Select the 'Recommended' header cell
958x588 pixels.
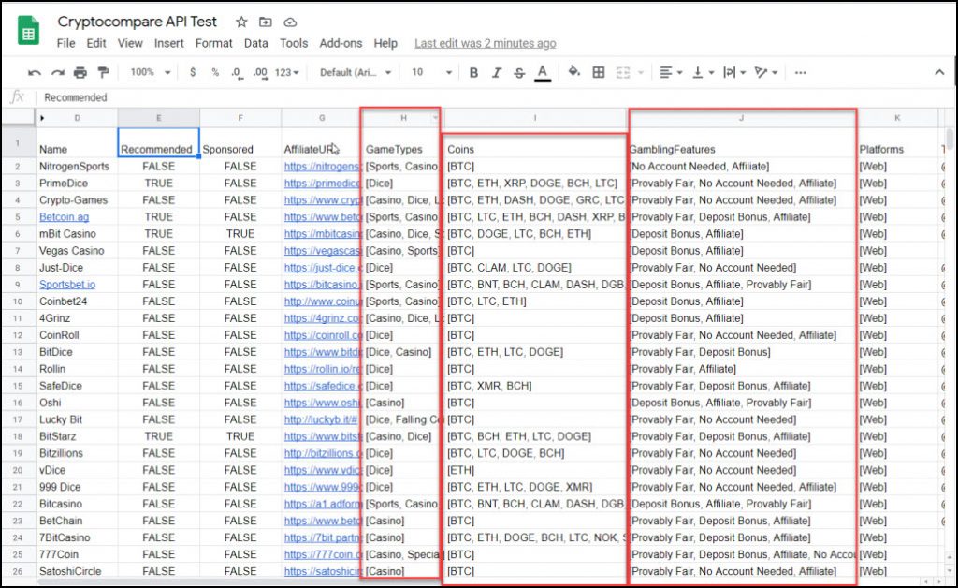[158, 142]
